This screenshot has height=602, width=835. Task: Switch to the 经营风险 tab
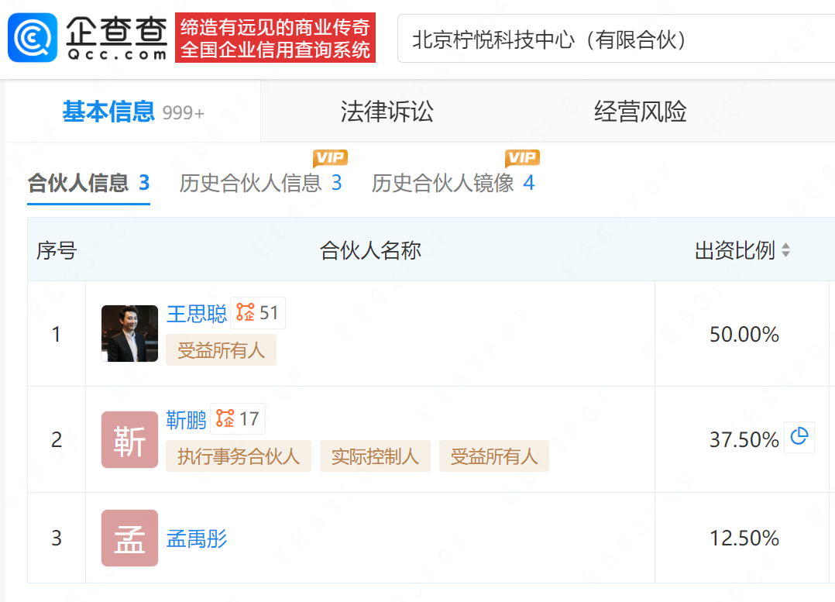(x=640, y=112)
